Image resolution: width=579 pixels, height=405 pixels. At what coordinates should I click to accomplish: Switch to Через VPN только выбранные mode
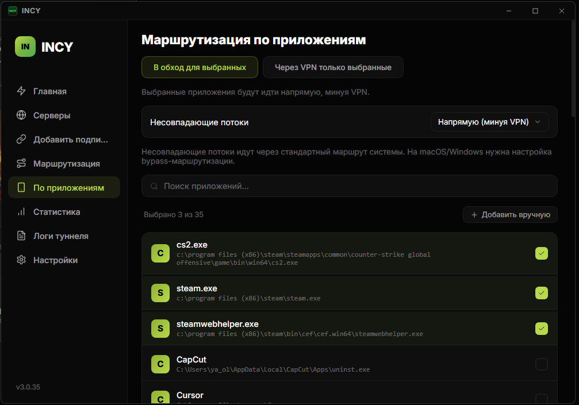333,67
